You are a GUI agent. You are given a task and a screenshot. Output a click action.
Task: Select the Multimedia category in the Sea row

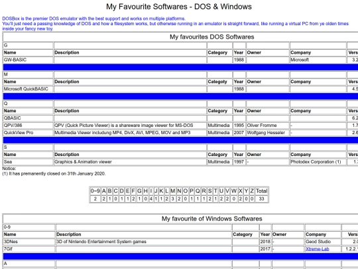pyautogui.click(x=219, y=161)
